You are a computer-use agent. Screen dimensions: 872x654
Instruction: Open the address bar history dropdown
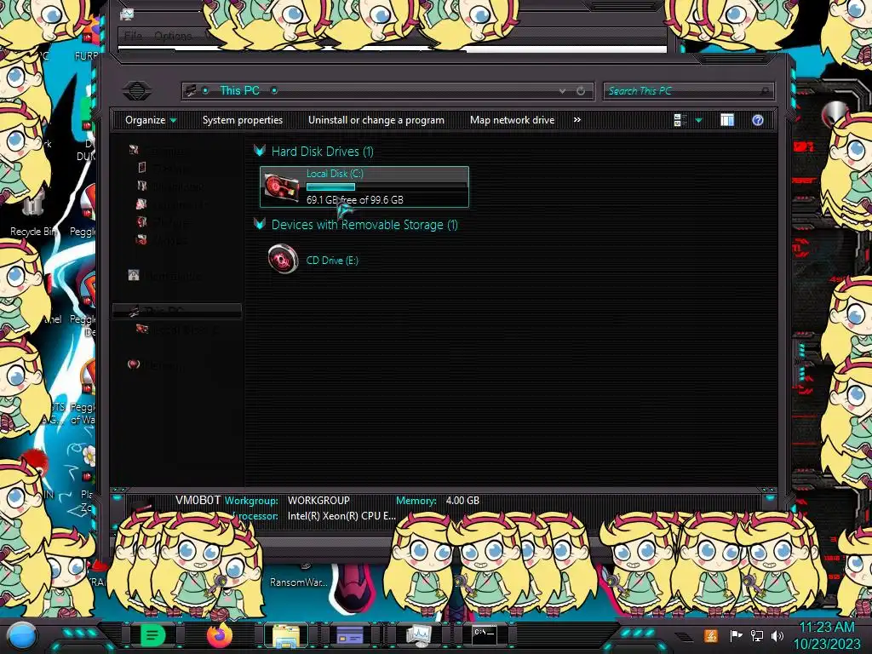coord(562,90)
